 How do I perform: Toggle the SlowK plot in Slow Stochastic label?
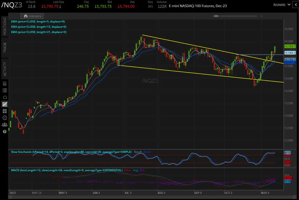tap(138, 152)
